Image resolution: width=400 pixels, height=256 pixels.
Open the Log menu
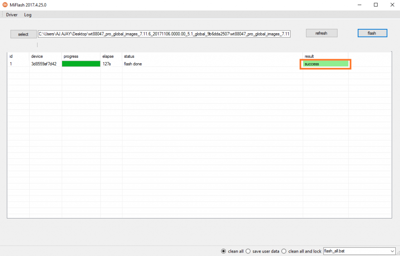(28, 15)
